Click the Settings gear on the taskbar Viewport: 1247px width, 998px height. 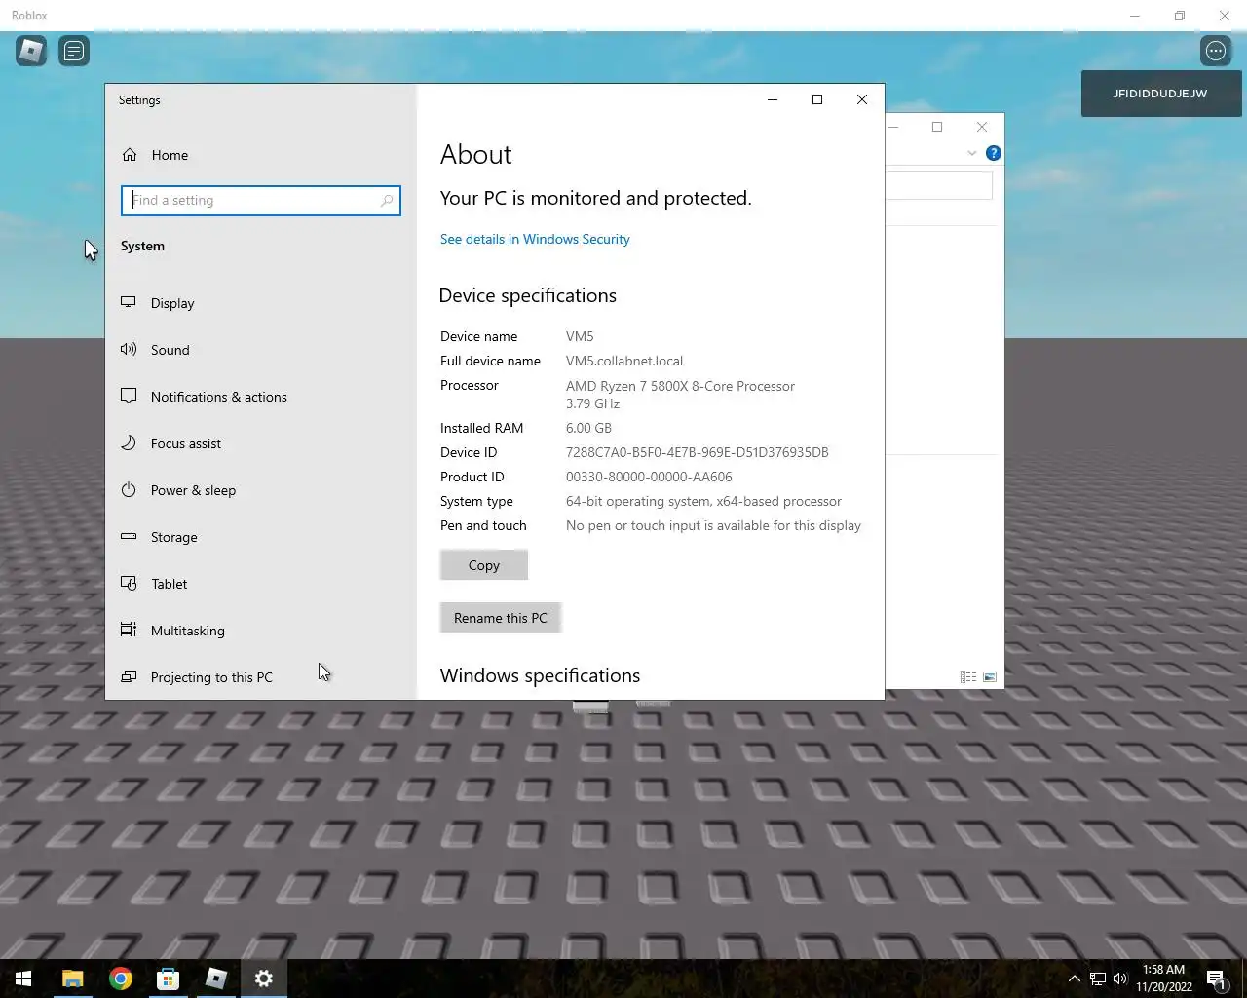(264, 979)
